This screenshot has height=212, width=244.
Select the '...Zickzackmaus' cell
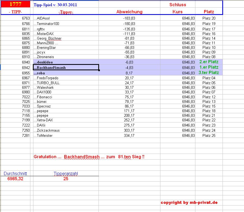[x=66, y=131]
